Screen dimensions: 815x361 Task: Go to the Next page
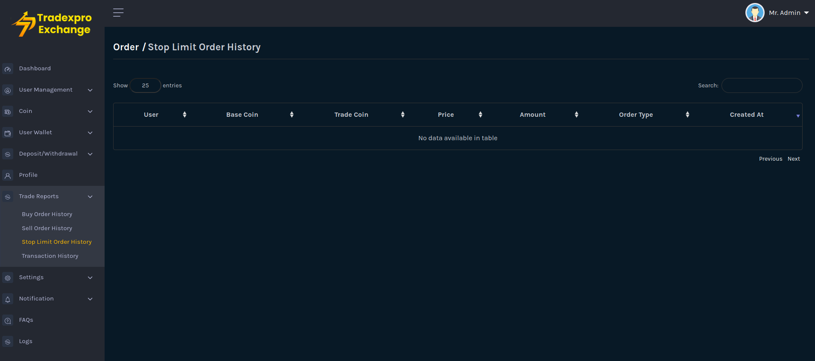[794, 159]
